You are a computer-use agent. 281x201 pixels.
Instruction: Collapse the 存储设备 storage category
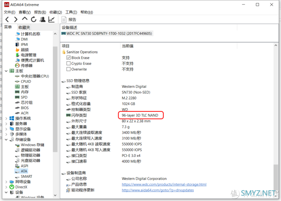pyautogui.click(x=6, y=140)
